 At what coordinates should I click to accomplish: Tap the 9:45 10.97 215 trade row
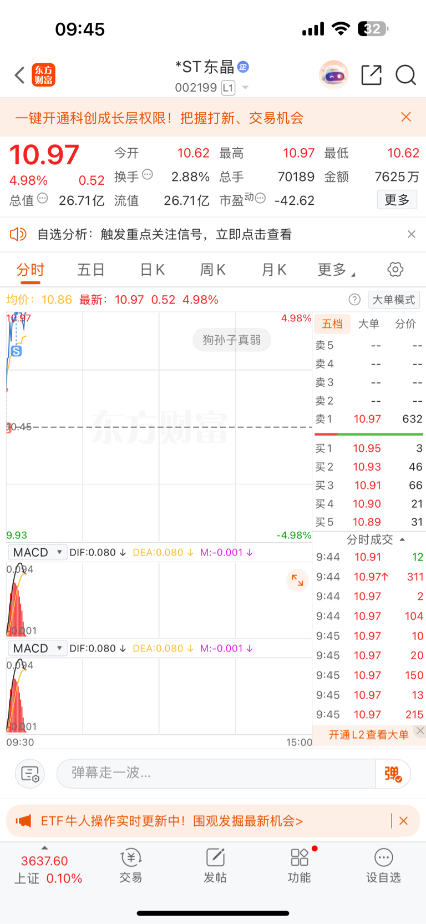point(369,715)
